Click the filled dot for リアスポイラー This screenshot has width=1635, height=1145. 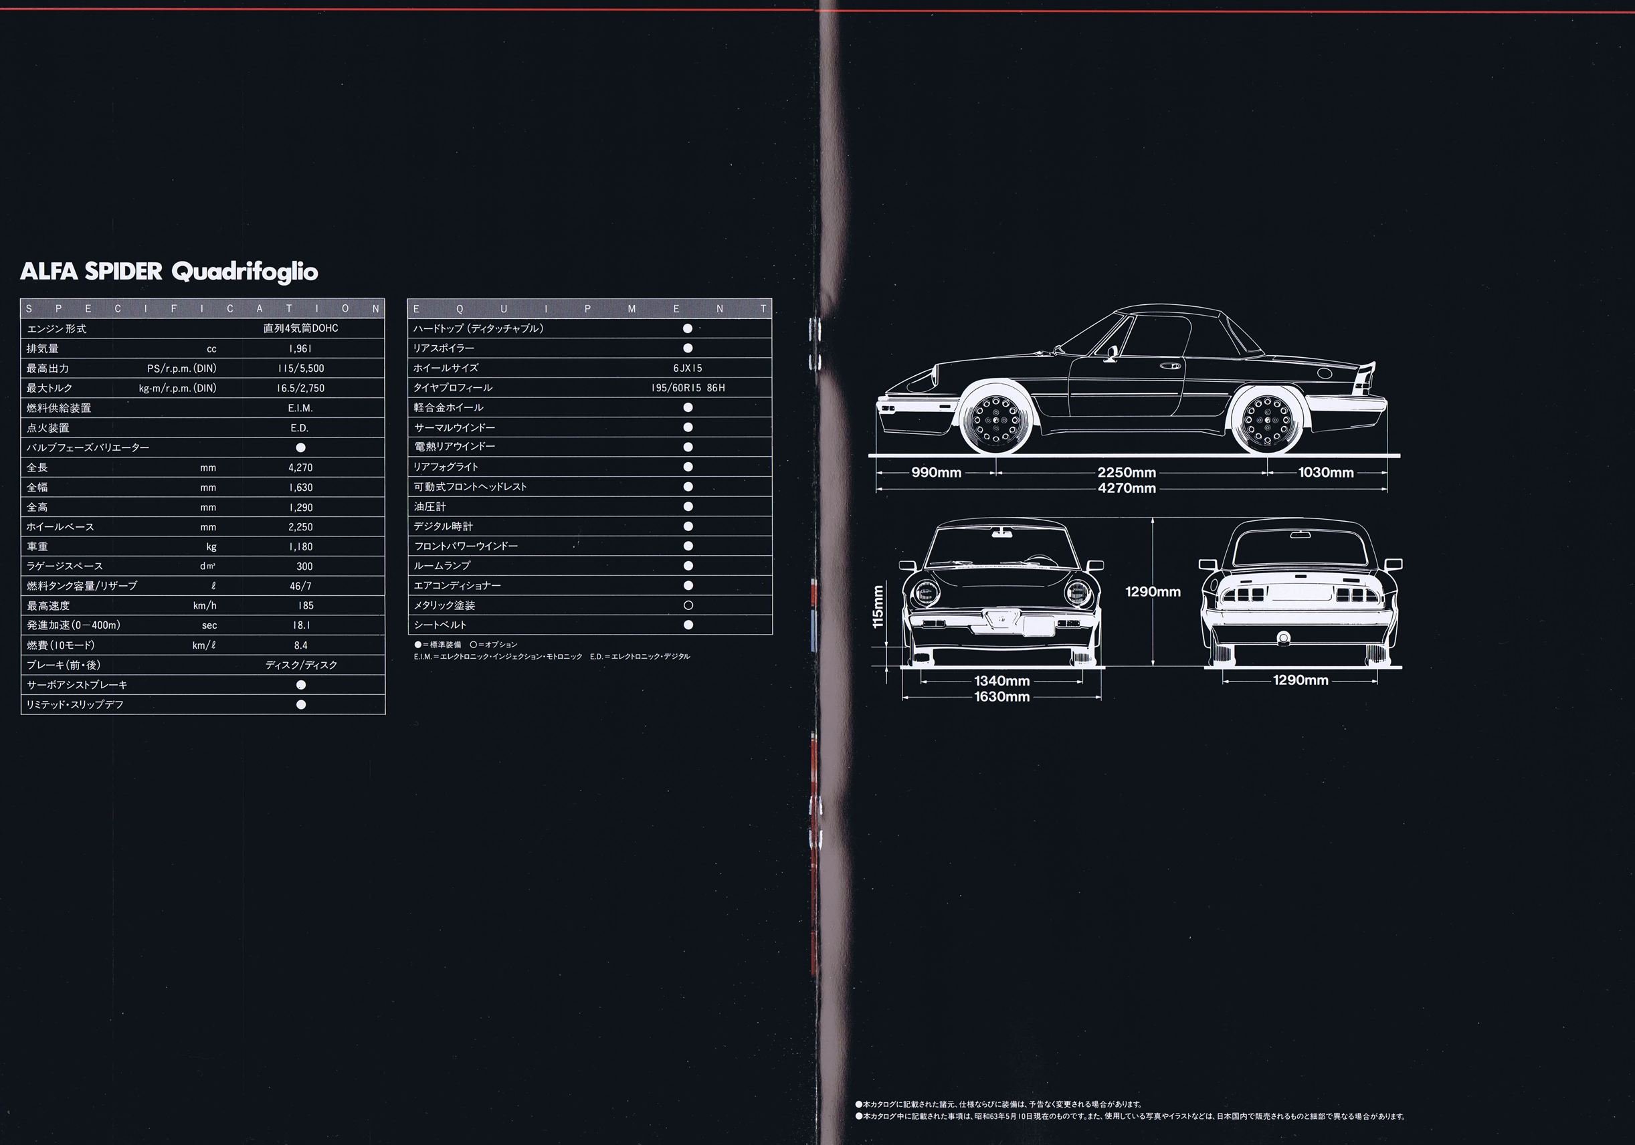tap(688, 348)
